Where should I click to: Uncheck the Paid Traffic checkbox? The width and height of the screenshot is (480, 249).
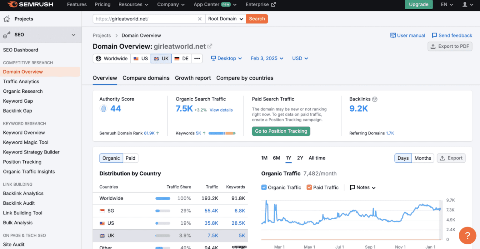[309, 187]
